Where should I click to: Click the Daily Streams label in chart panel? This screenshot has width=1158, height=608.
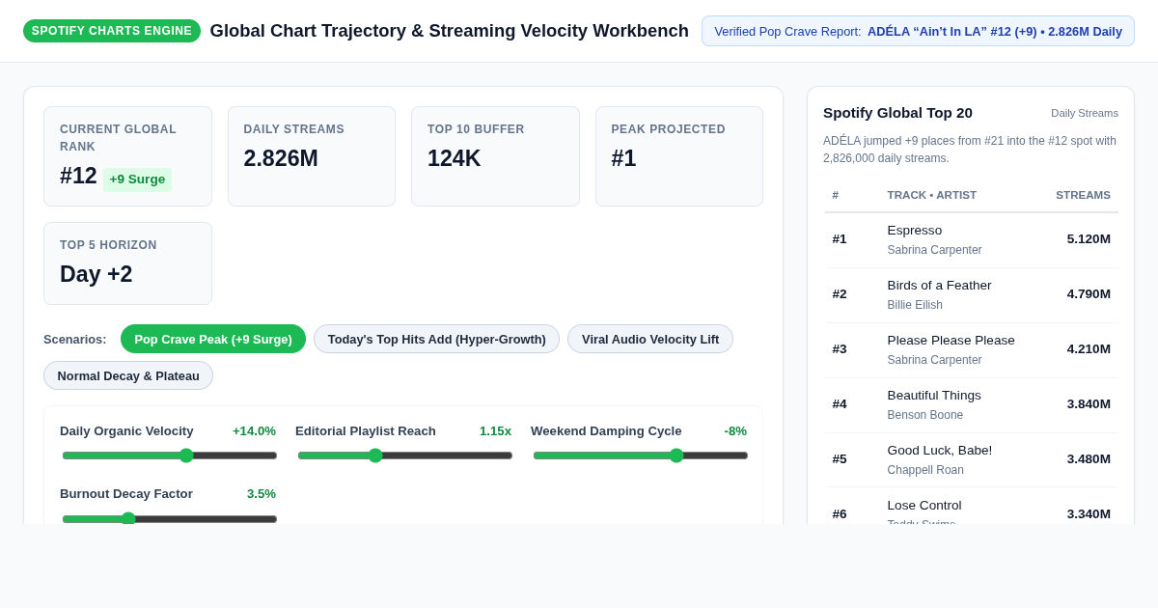(x=1085, y=113)
